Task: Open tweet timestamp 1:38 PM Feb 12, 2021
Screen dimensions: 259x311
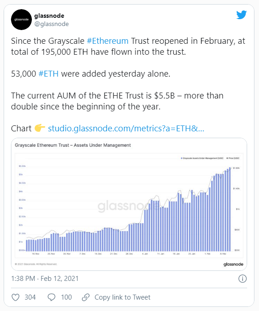Action: (x=45, y=279)
